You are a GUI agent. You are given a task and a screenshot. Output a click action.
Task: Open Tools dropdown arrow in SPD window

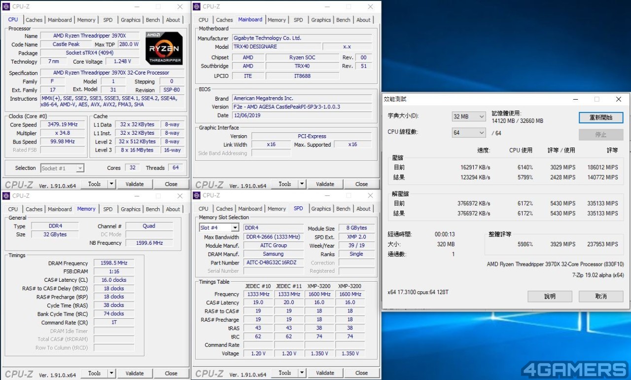pos(301,373)
